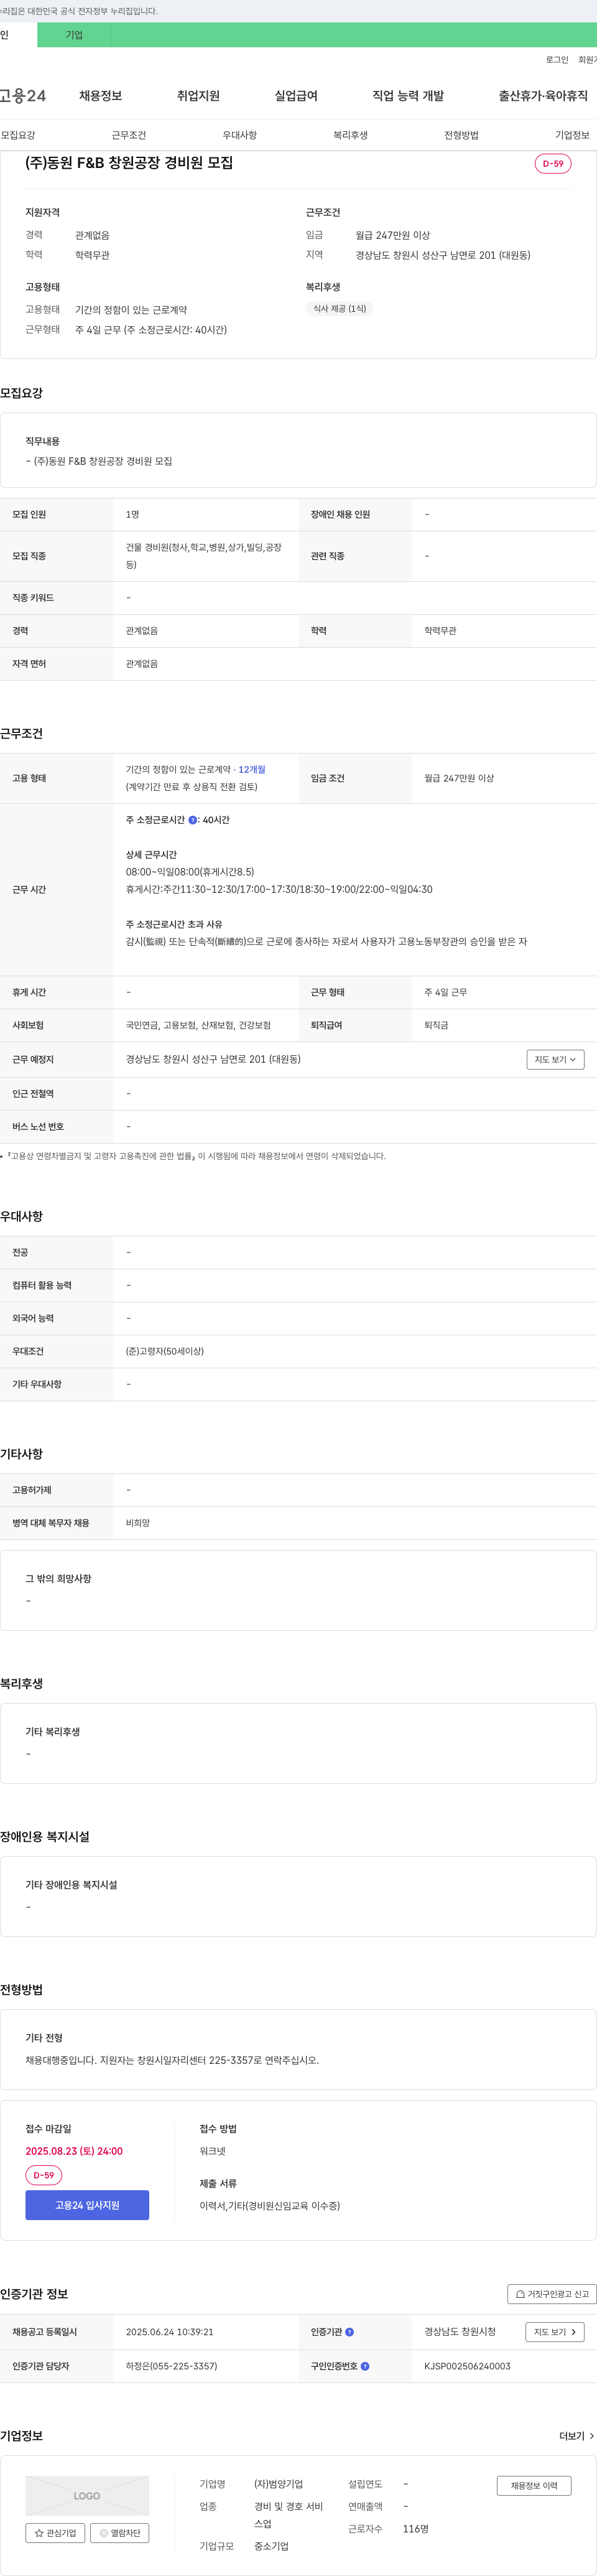This screenshot has height=2576, width=597.
Task: Click the info icon next to 인증기관
Action: click(x=349, y=2332)
